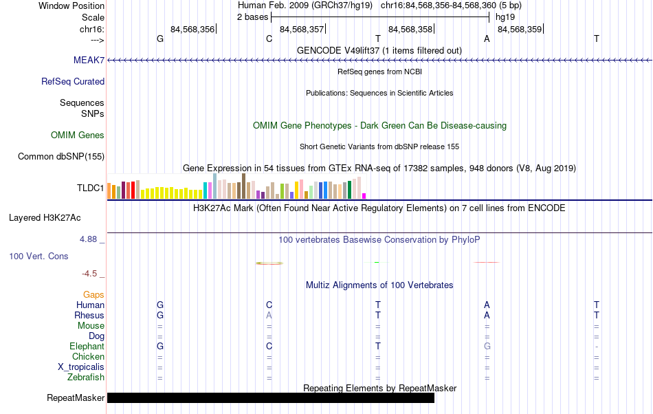Click the Layered H3K27Ac track label

coord(45,217)
